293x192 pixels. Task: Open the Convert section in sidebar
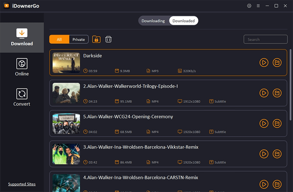click(x=22, y=97)
